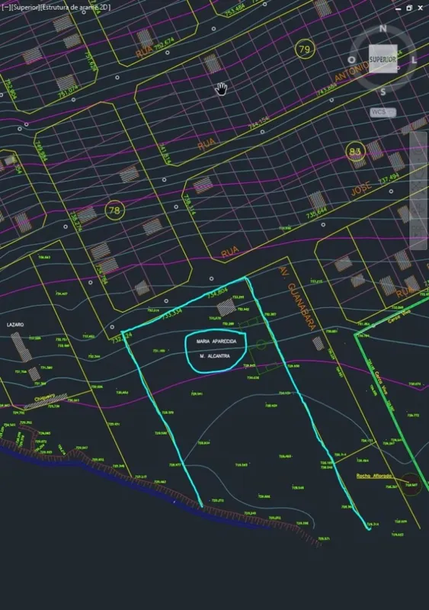Click the O (west) compass letter on the ViewCube
This screenshot has width=429, height=610.
(x=351, y=60)
